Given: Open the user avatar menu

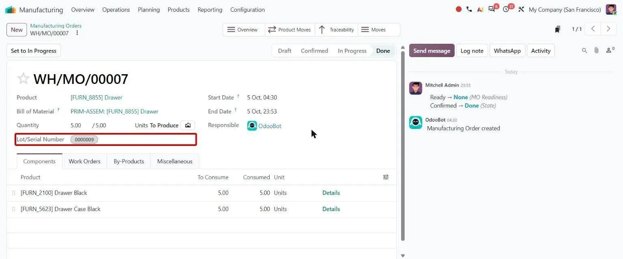Looking at the screenshot, I should [611, 9].
